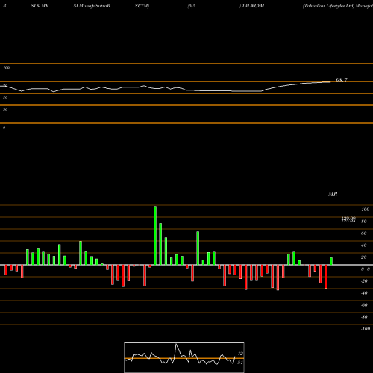Click the -100 axis label in MR panel
This screenshot has height=373, width=373.
click(x=365, y=329)
